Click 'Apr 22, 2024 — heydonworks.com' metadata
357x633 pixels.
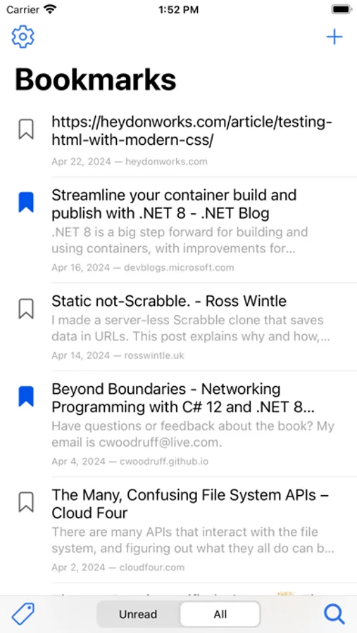[130, 162]
